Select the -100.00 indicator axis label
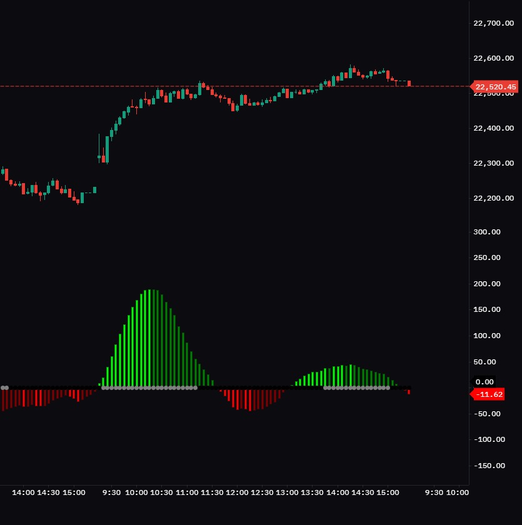 (x=489, y=439)
